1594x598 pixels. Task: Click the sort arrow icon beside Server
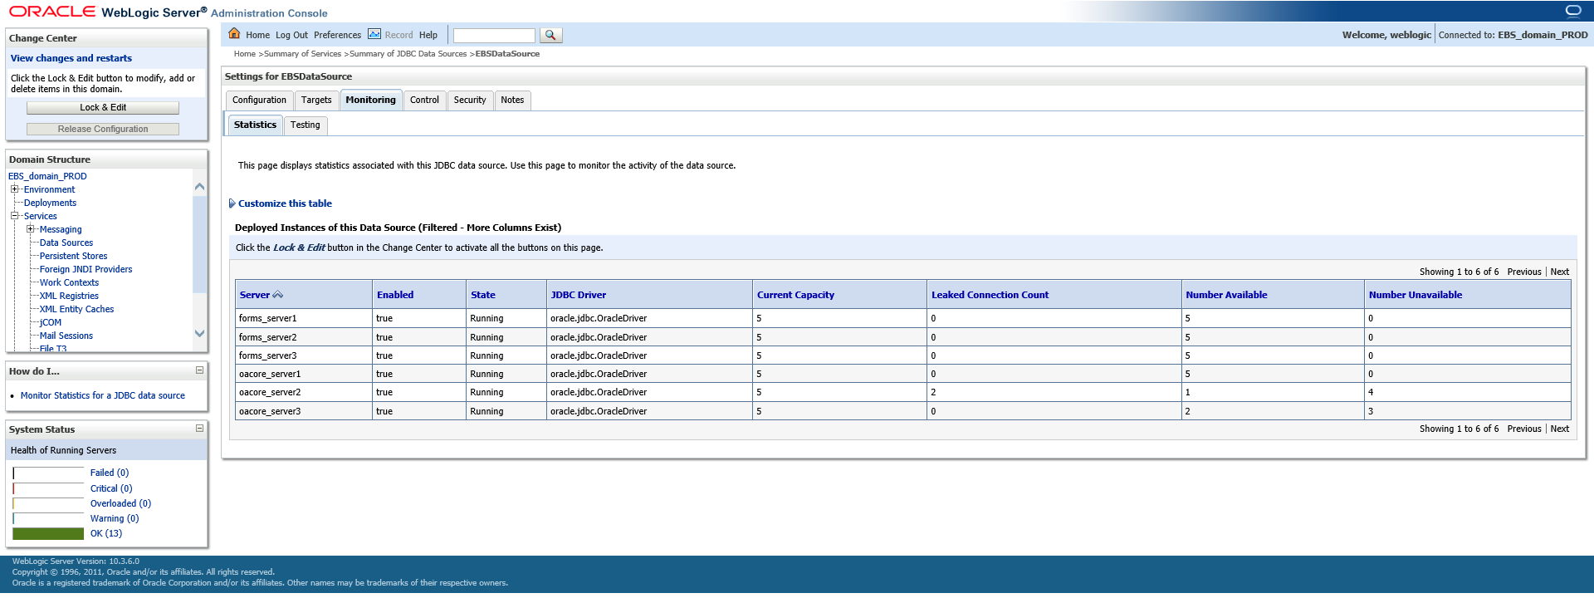click(x=278, y=295)
